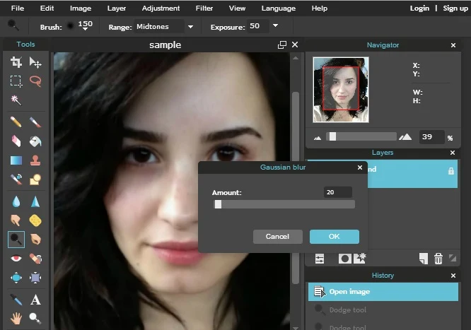471x330 pixels.
Task: Select the Eraser tool
Action: [x=16, y=141]
